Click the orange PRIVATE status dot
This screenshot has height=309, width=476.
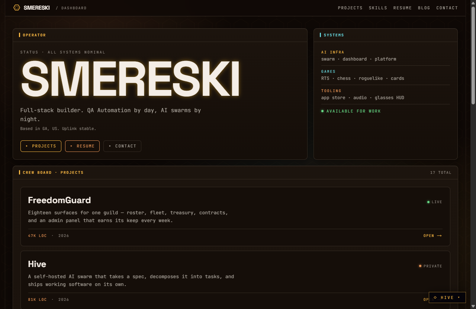pos(420,266)
